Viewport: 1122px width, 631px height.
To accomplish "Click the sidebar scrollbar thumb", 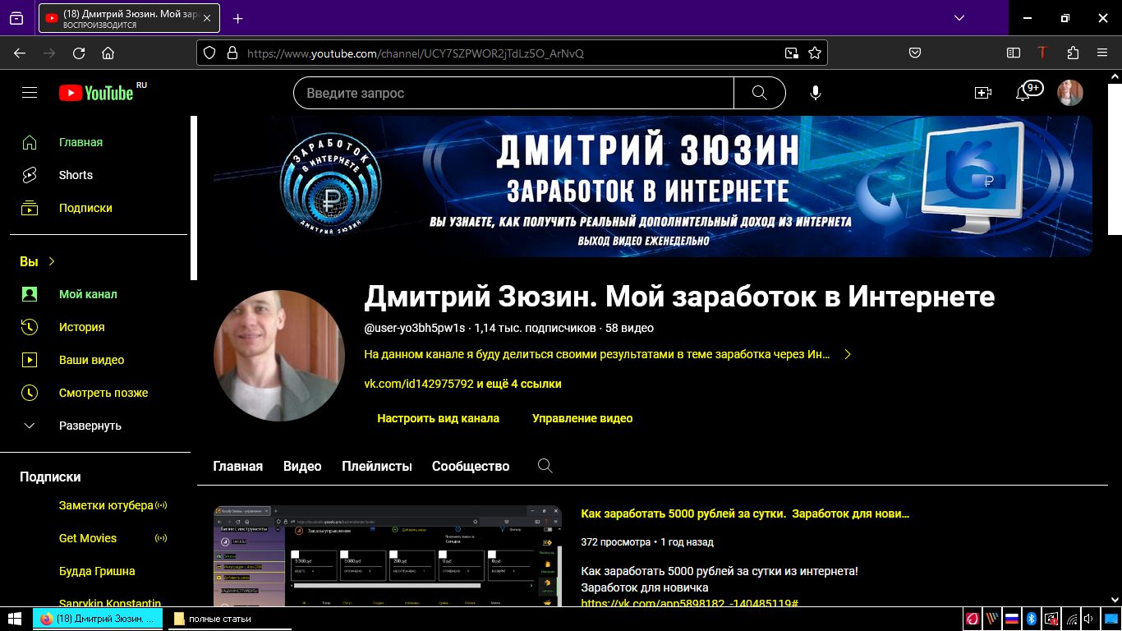I will tap(194, 198).
